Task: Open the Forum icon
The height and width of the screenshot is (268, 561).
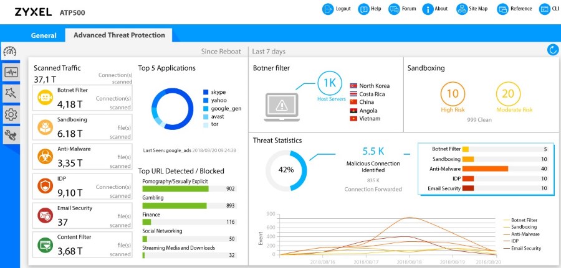Action: click(x=394, y=9)
